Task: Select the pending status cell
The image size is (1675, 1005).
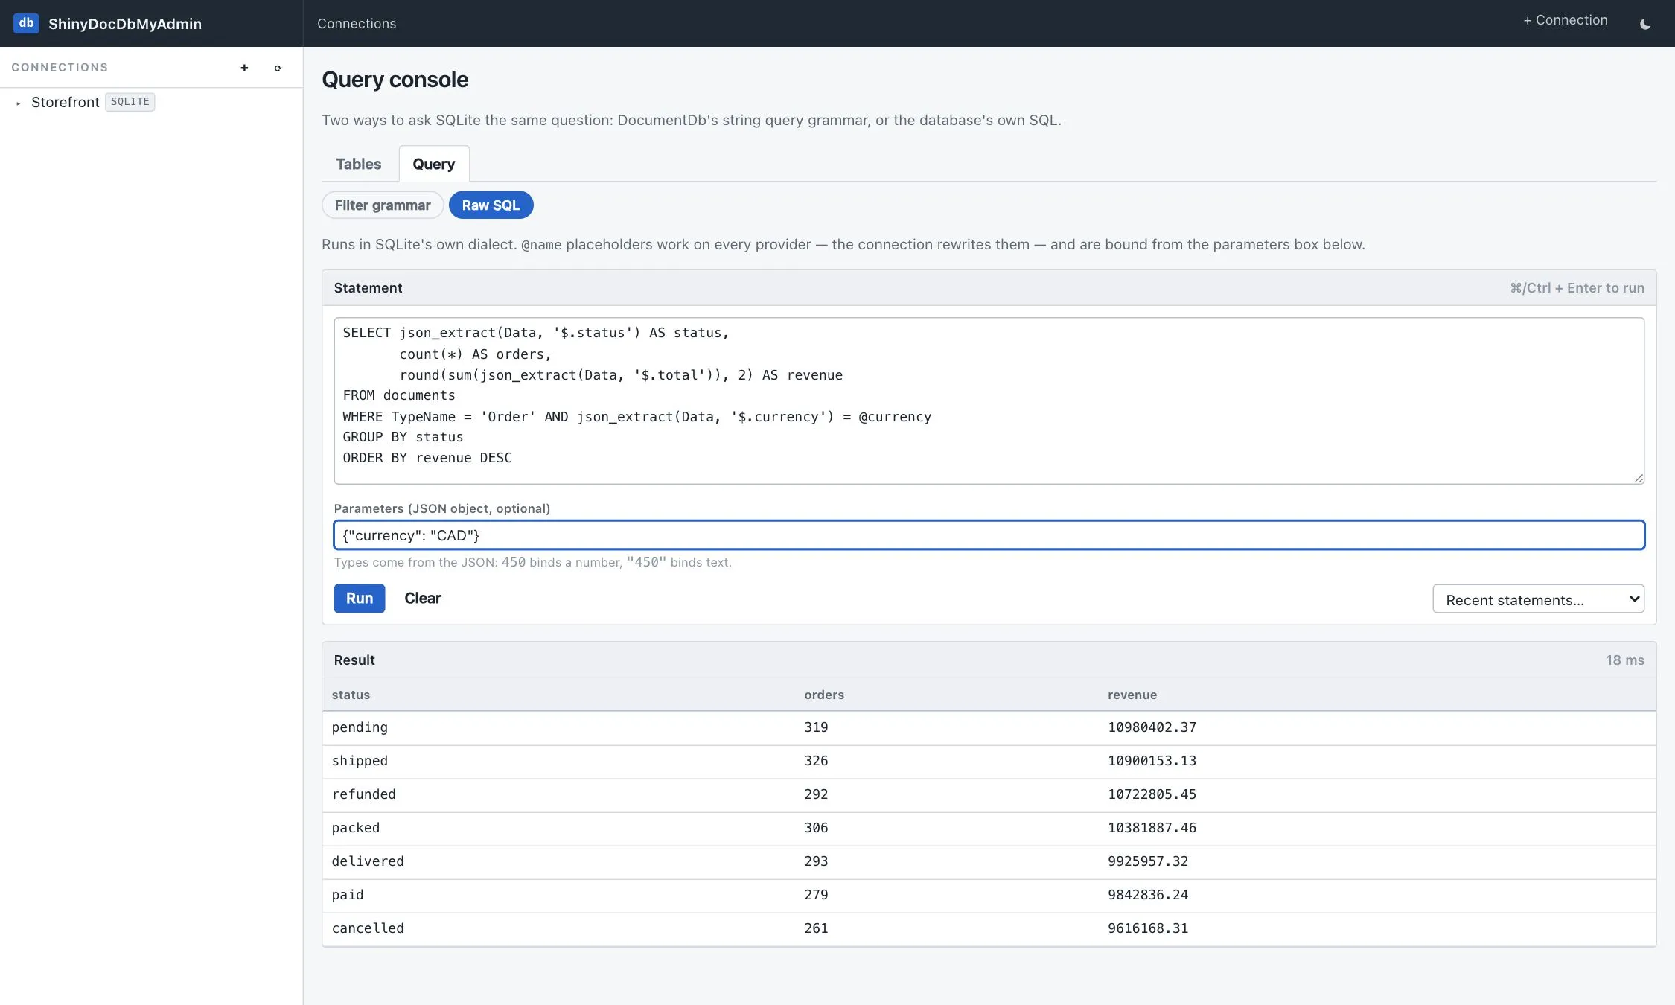Action: (x=360, y=727)
